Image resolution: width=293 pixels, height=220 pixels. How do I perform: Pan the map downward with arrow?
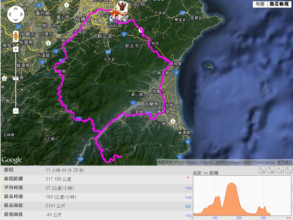(x=16, y=20)
